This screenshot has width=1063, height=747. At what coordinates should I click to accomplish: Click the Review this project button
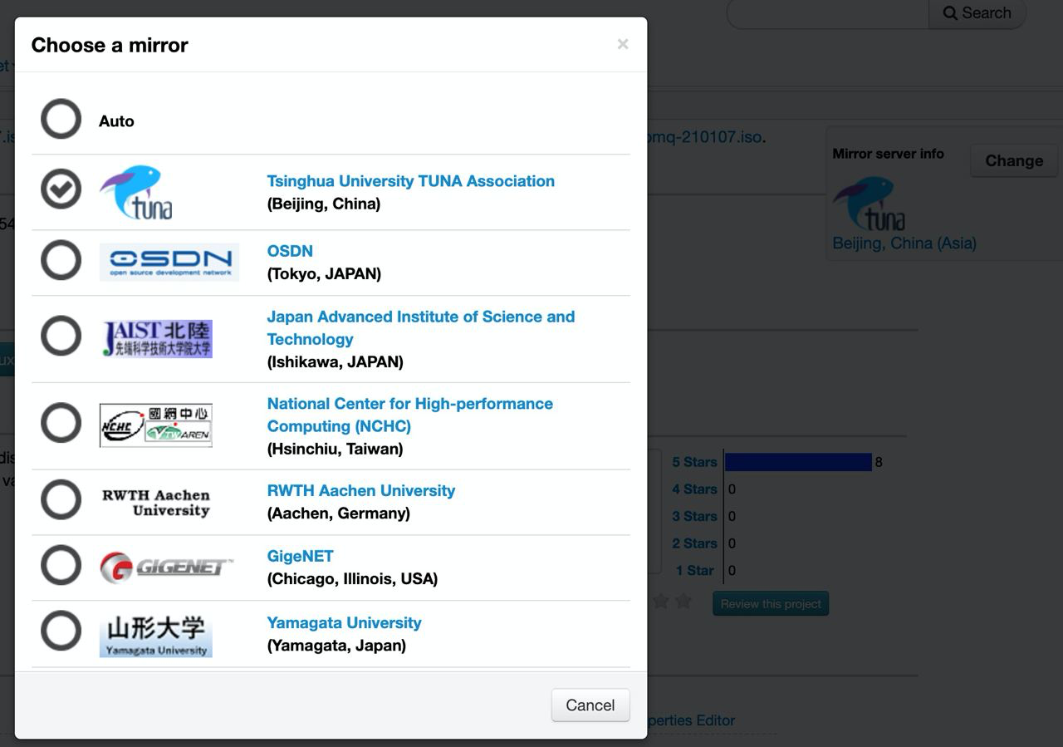770,603
